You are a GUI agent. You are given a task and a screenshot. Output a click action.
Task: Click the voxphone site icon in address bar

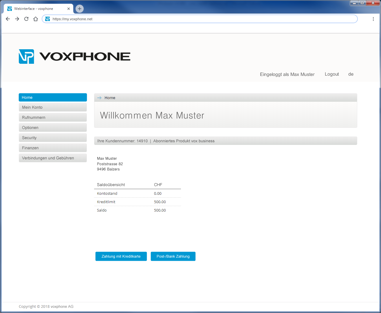point(47,19)
